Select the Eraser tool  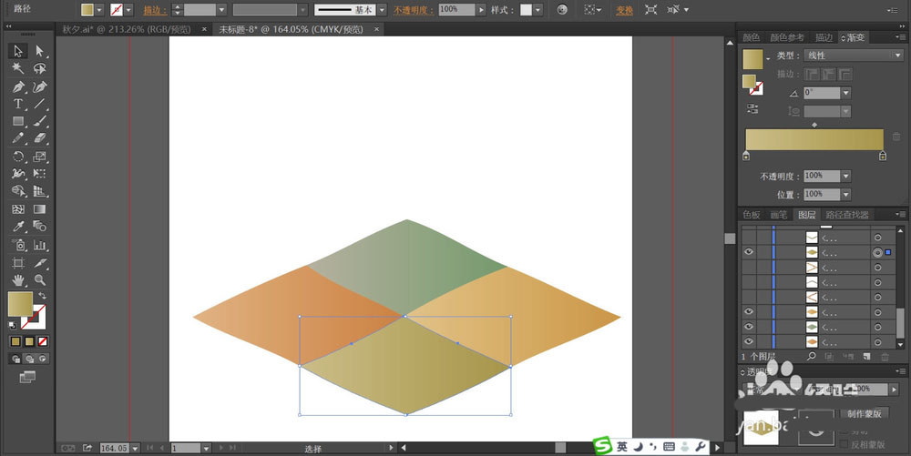39,138
